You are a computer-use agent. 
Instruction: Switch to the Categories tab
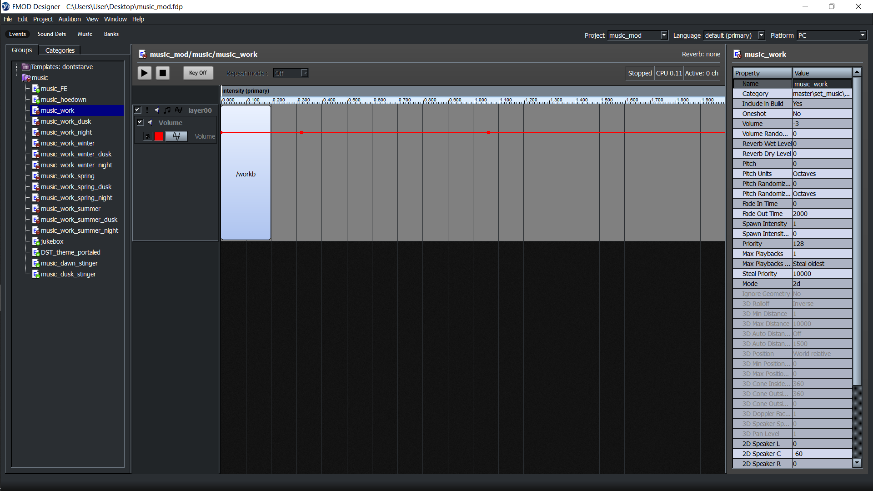coord(60,50)
